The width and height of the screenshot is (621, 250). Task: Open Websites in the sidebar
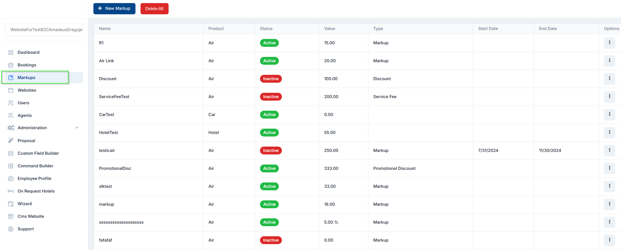[44, 90]
